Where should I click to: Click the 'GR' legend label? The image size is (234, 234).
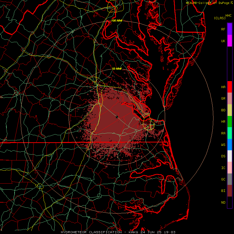[223, 99]
